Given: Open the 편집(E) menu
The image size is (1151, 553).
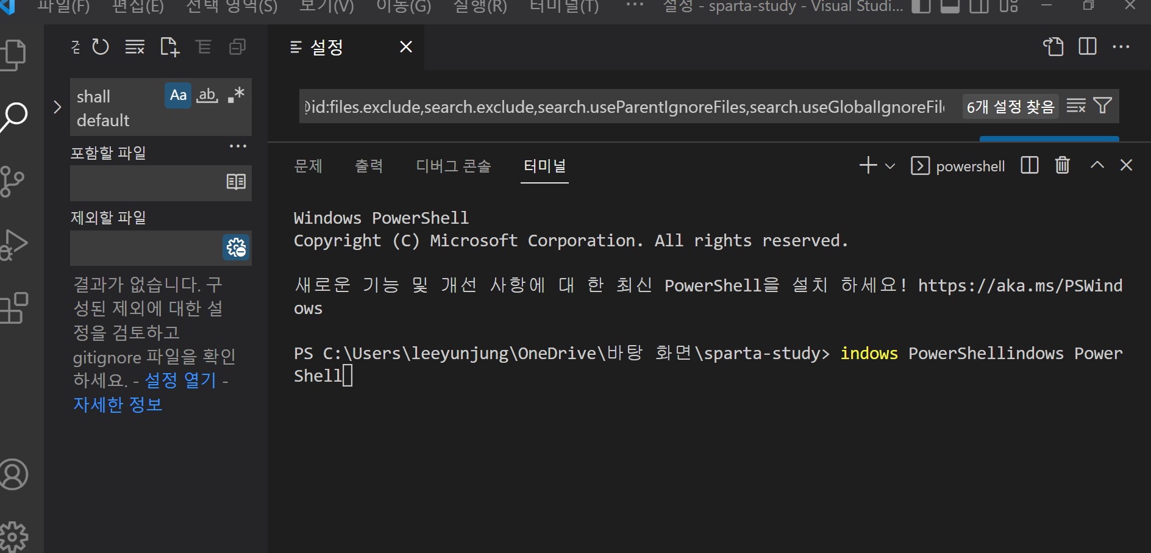Looking at the screenshot, I should click(x=138, y=7).
